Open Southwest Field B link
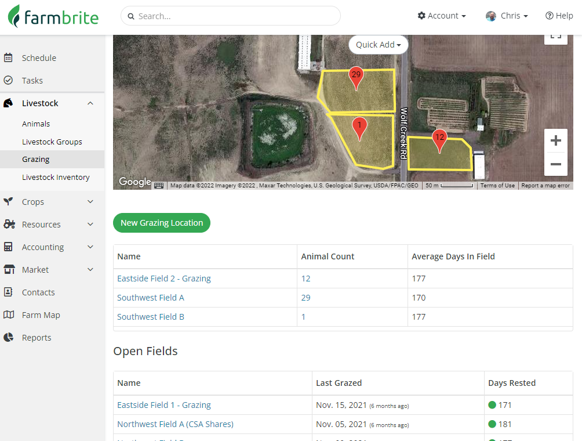The height and width of the screenshot is (441, 582). tap(151, 317)
